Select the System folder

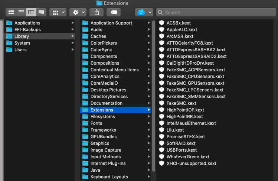(39, 43)
